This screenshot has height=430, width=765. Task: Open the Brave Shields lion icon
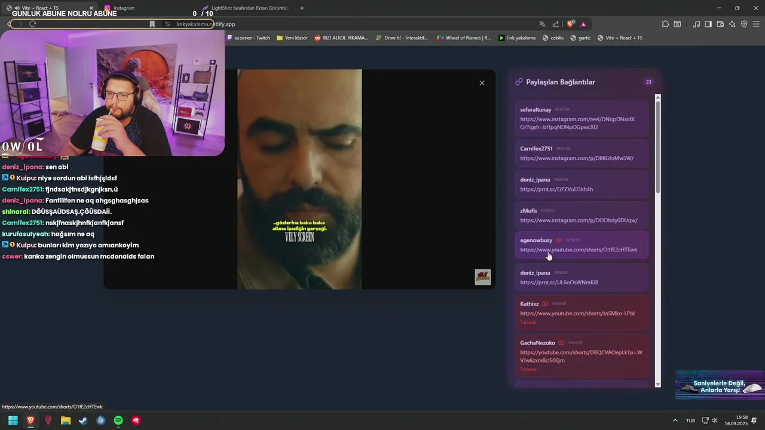(570, 24)
